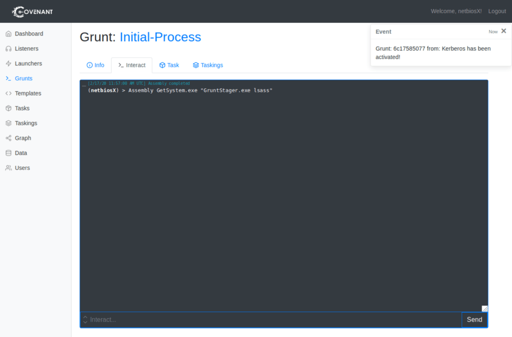Dismiss the Event notification popup
Image resolution: width=512 pixels, height=337 pixels.
(503, 31)
